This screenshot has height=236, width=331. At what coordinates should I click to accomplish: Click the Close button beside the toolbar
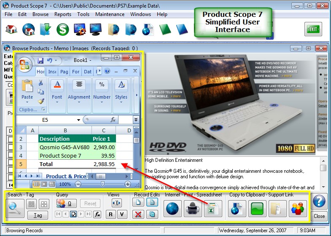tap(319, 216)
